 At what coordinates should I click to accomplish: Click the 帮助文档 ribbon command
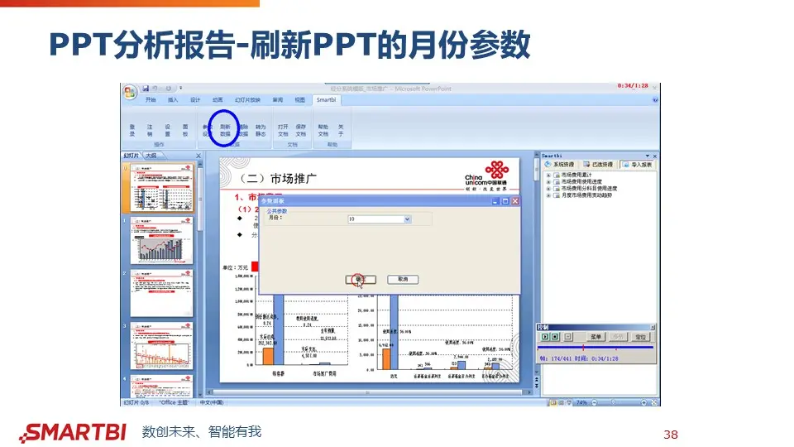323,130
